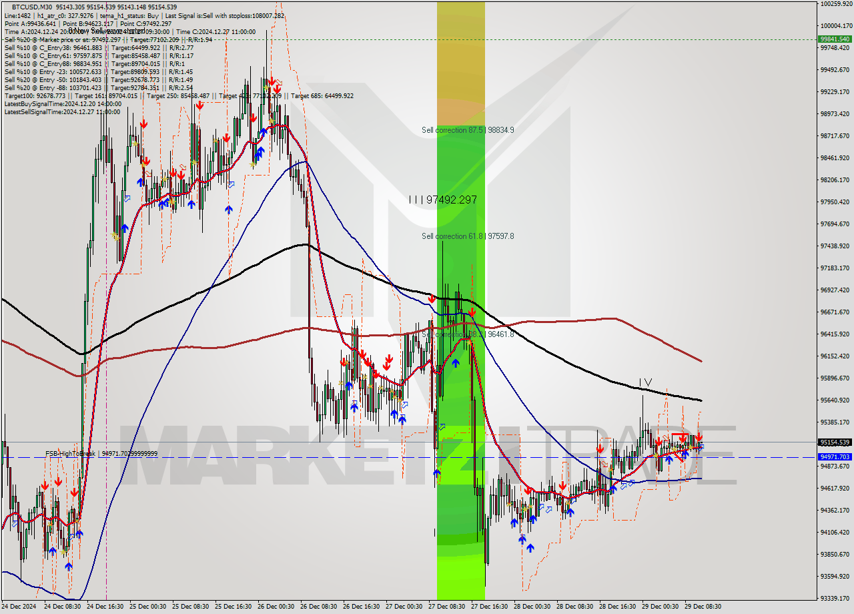Select the 'Line:1482' indicator info row
This screenshot has width=854, height=614.
tap(144, 15)
